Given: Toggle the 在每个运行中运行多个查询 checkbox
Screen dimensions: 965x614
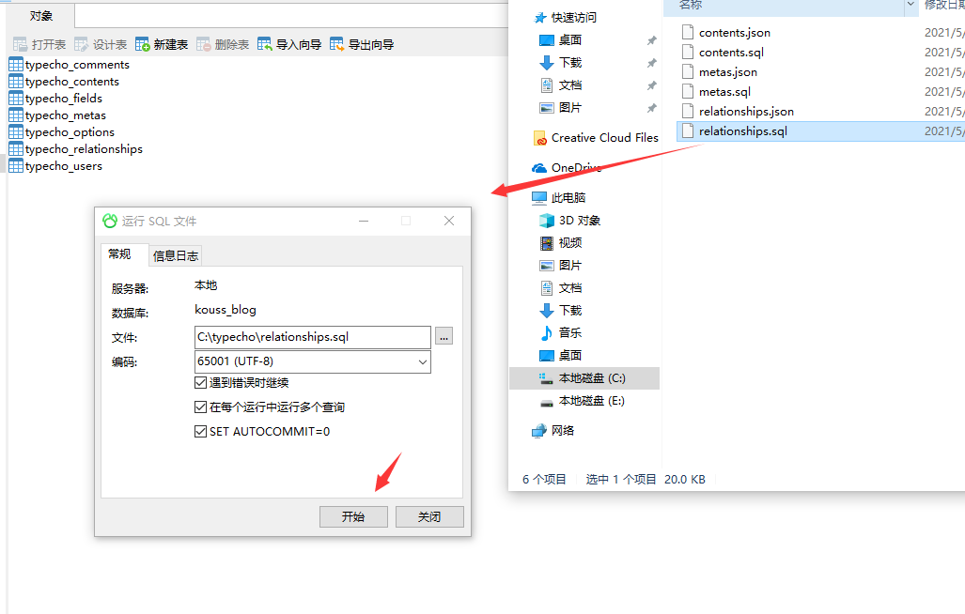Looking at the screenshot, I should (200, 407).
